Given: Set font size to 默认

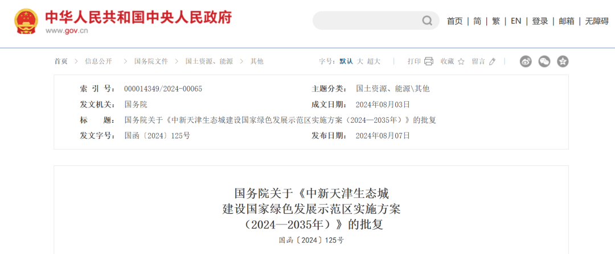Looking at the screenshot, I should pyautogui.click(x=346, y=61).
